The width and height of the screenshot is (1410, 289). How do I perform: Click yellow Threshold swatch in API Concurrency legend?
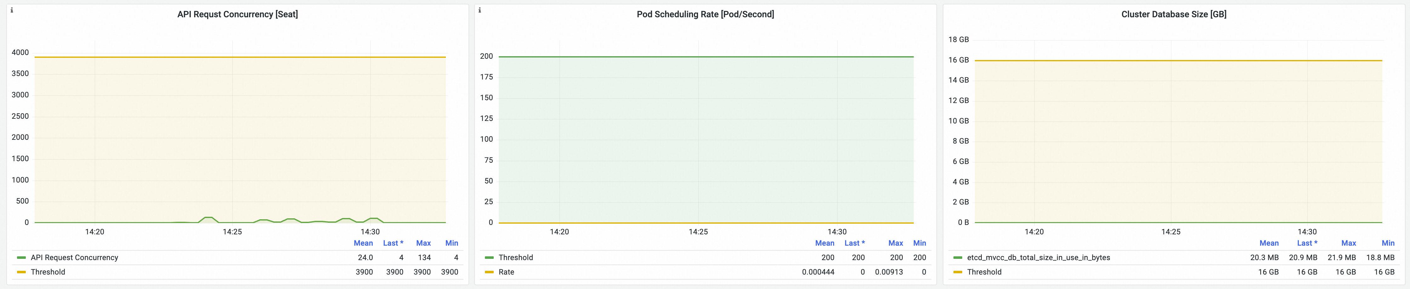pyautogui.click(x=21, y=272)
